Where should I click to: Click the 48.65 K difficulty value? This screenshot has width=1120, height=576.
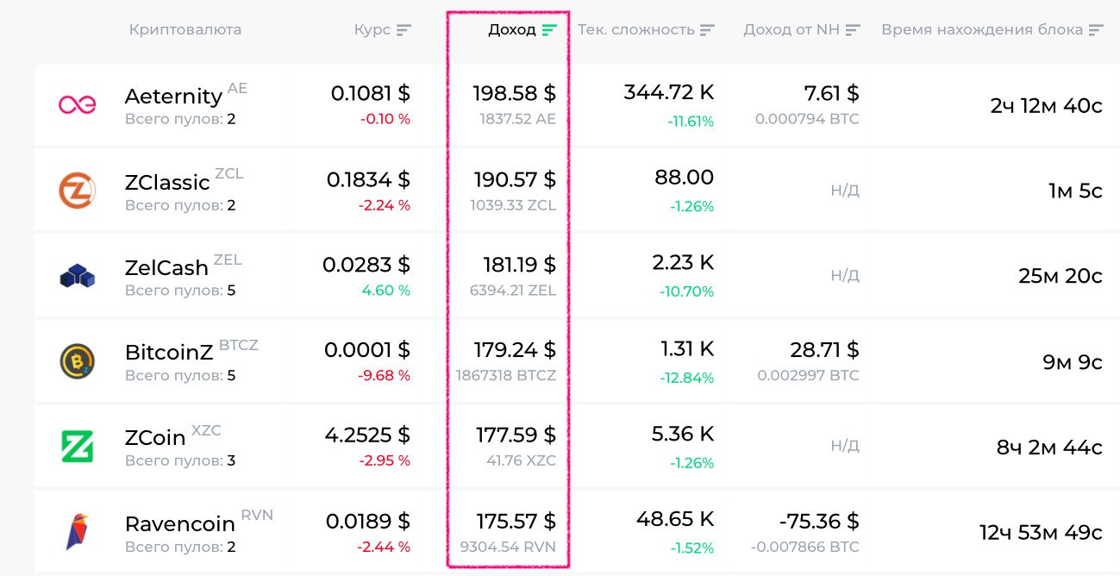[x=675, y=519]
